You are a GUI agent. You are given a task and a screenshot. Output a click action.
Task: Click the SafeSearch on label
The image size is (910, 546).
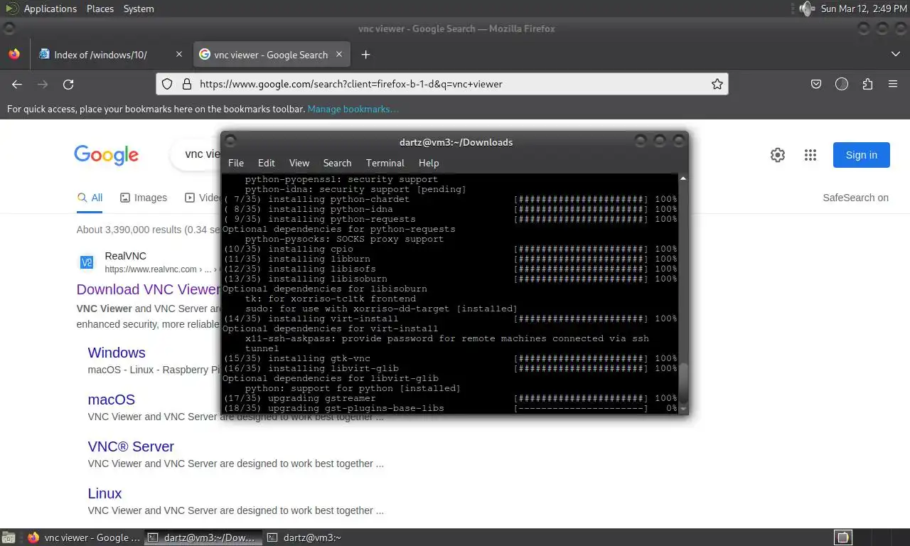856,198
